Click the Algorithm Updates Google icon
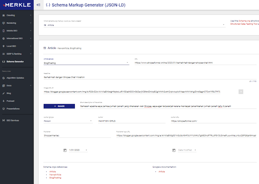Viewport: 259px width, 184px height. (4, 78)
